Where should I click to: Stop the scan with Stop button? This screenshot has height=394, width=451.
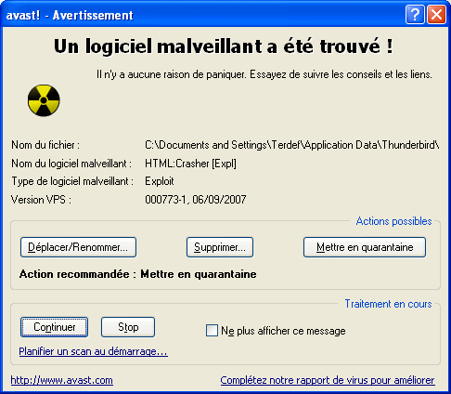(x=128, y=327)
